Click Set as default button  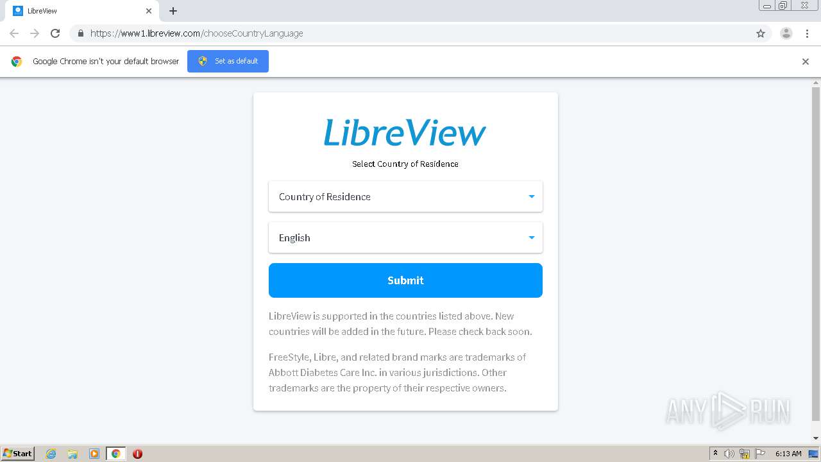[x=228, y=61]
